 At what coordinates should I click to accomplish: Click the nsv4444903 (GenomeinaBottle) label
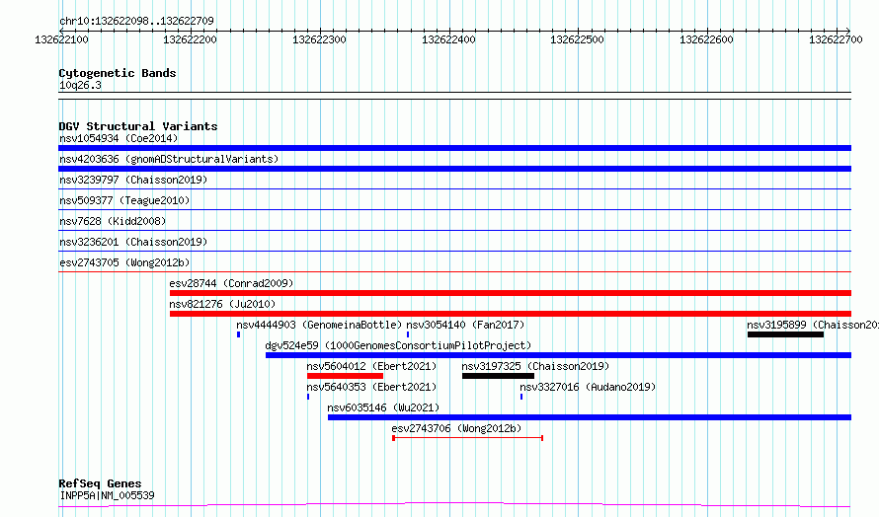pos(319,325)
